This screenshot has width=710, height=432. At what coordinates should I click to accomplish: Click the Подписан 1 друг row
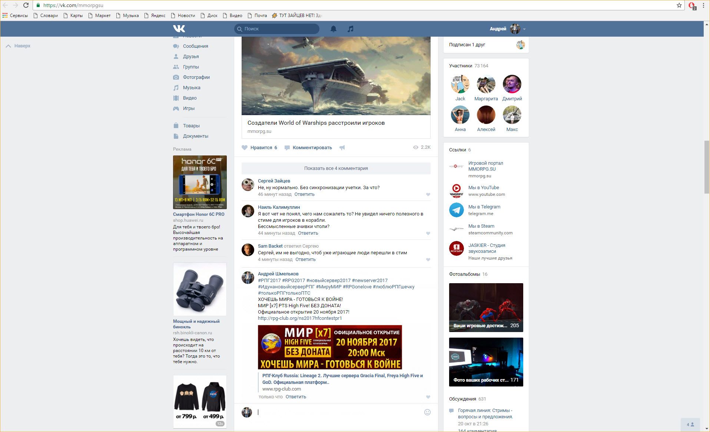tap(486, 45)
